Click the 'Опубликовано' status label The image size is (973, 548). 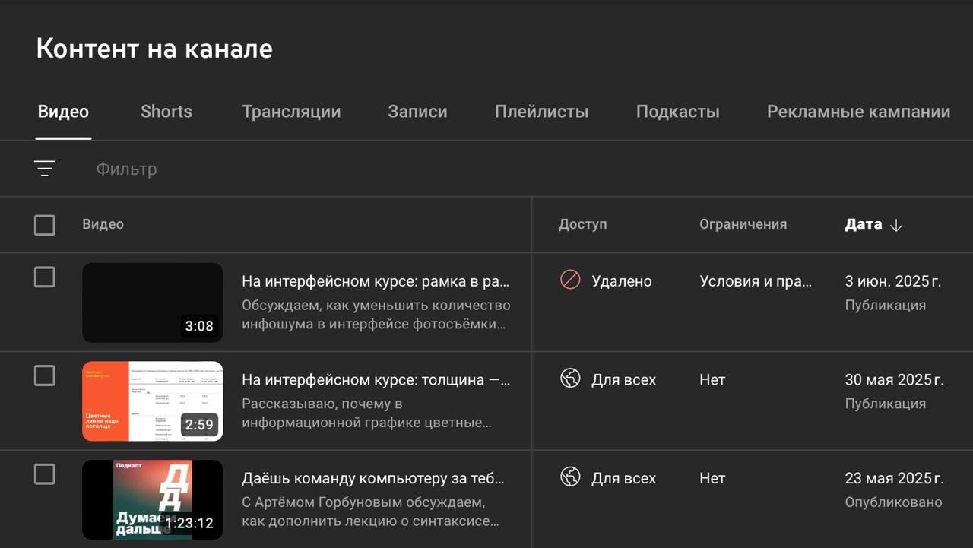click(x=893, y=502)
